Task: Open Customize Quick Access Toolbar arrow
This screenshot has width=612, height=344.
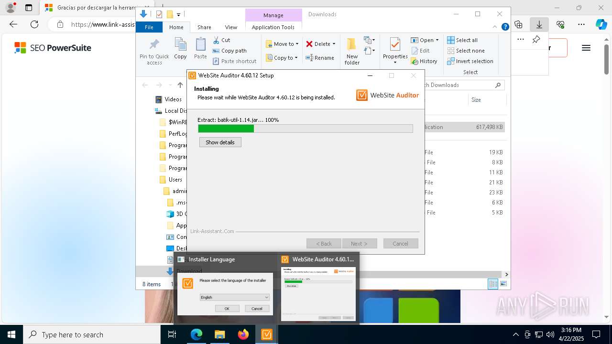Action: pos(178,15)
